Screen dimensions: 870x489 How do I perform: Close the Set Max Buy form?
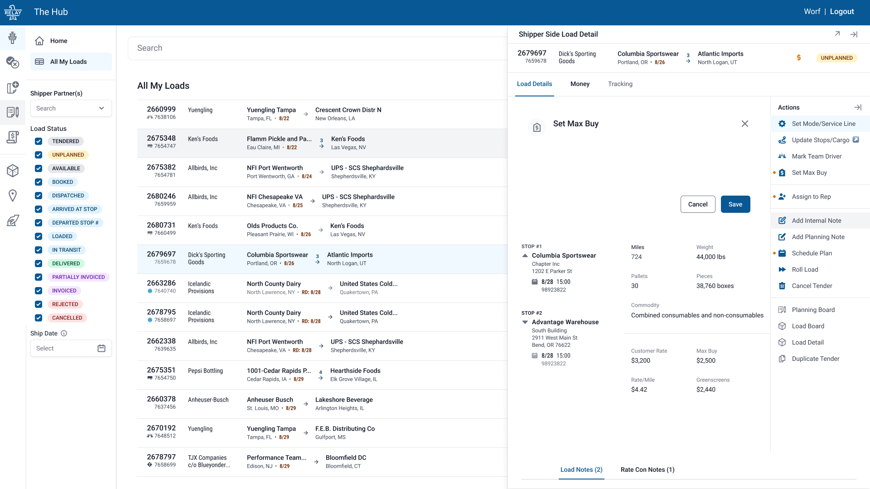coord(744,124)
